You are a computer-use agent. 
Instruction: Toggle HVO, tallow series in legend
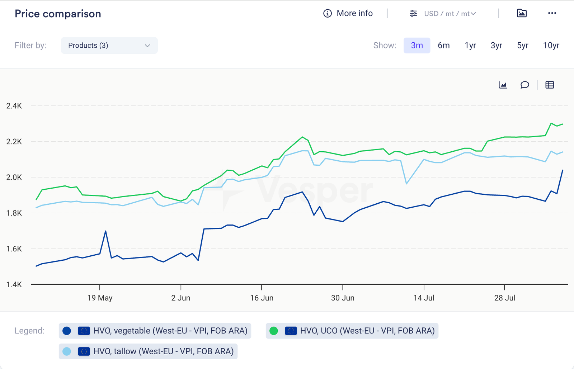coord(163,351)
